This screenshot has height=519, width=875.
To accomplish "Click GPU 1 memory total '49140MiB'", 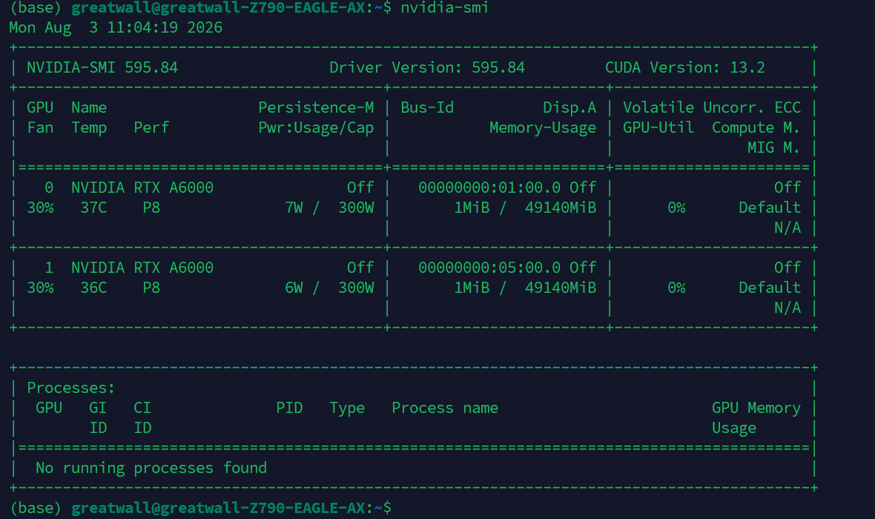I will [x=561, y=288].
